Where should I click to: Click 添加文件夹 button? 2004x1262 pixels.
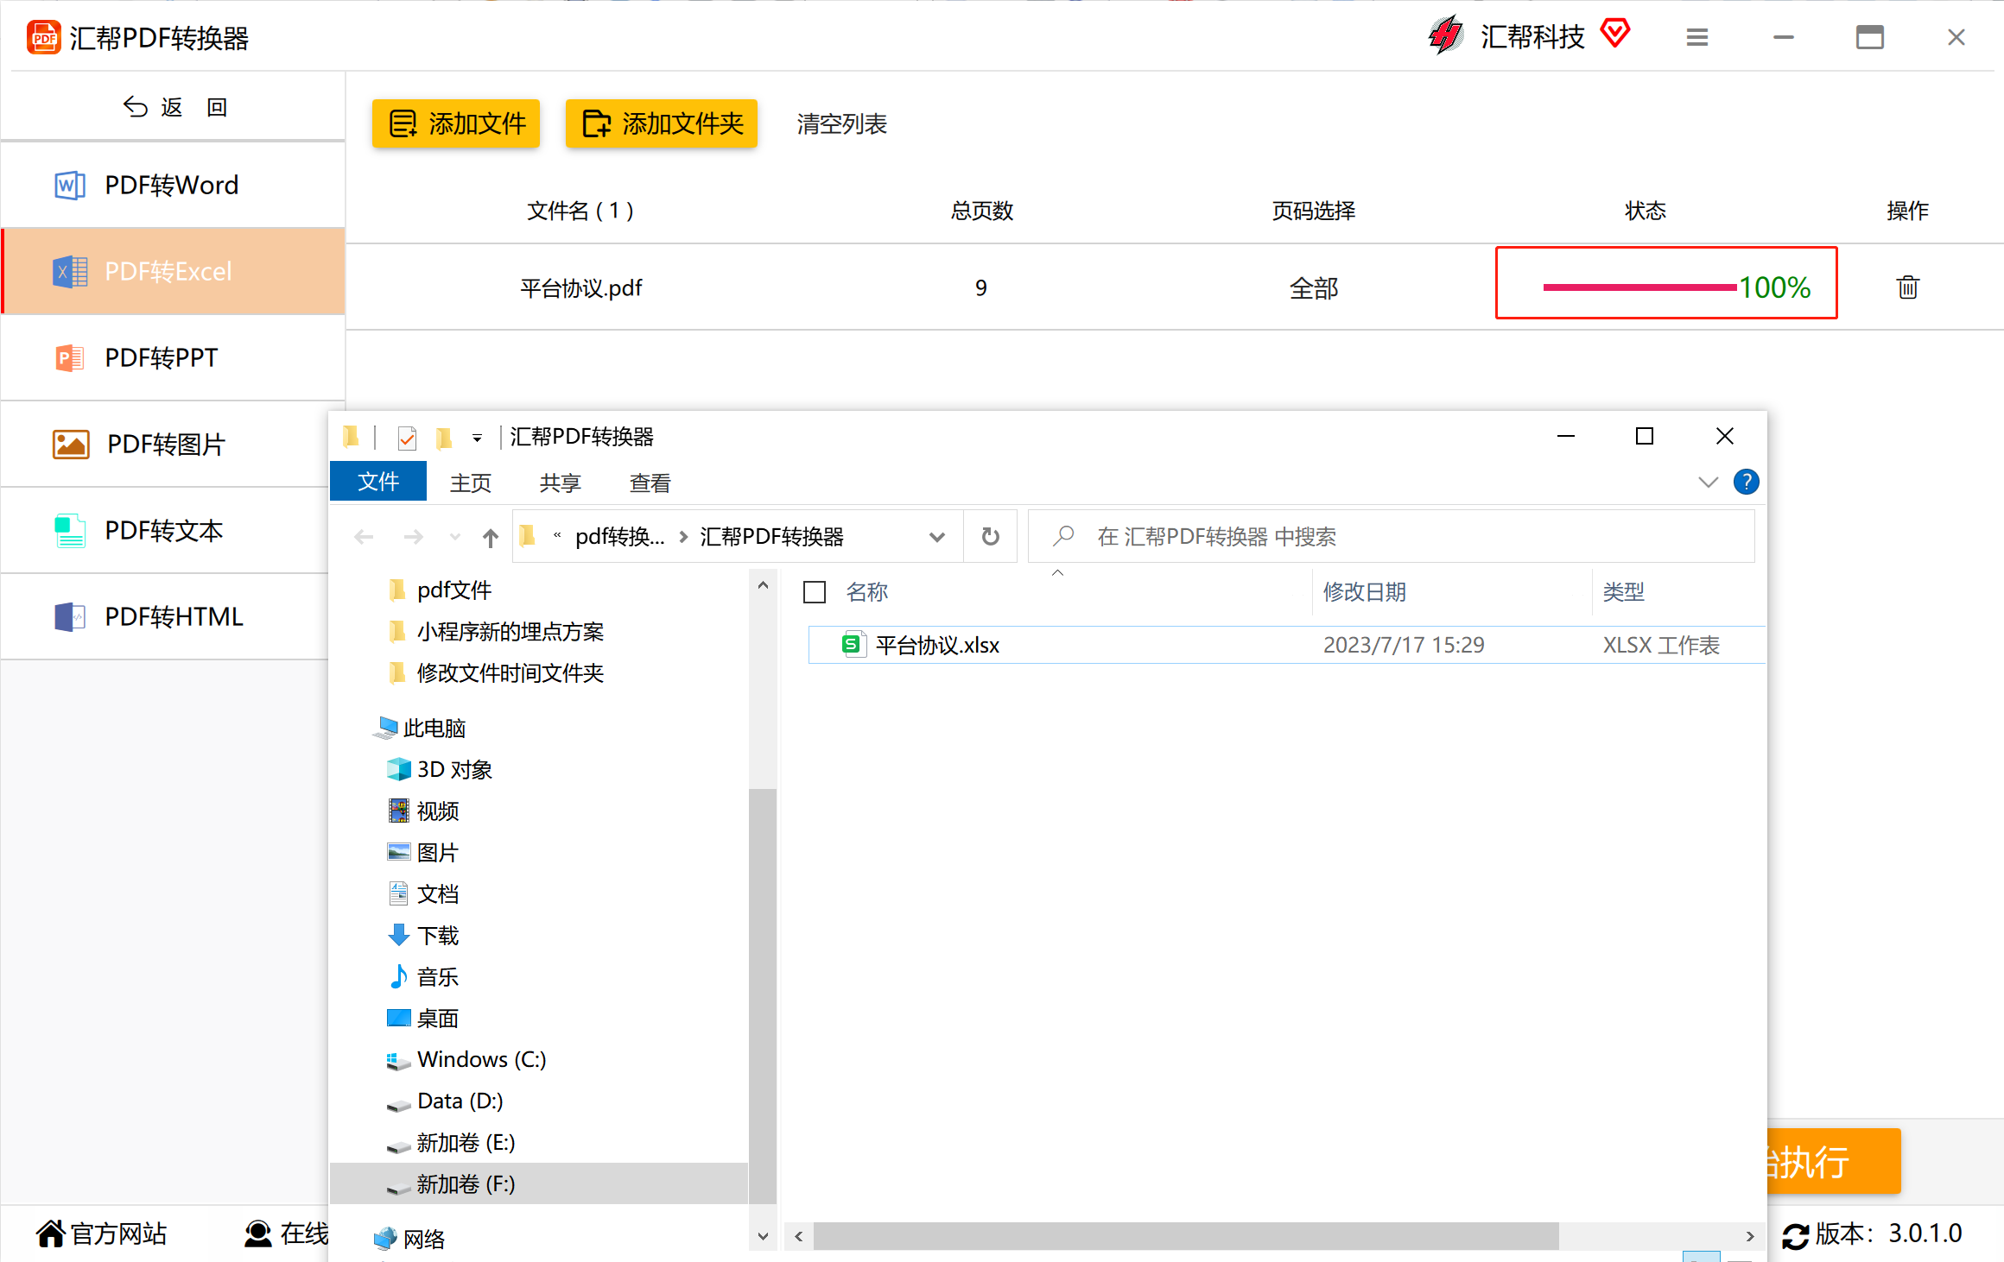click(662, 123)
